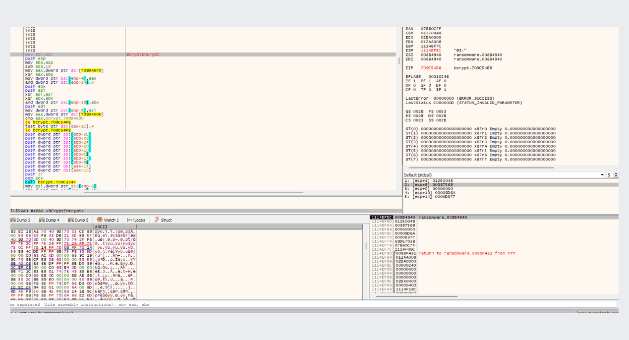
Task: Click the EFLAGS value 00010246
Action: (438, 77)
